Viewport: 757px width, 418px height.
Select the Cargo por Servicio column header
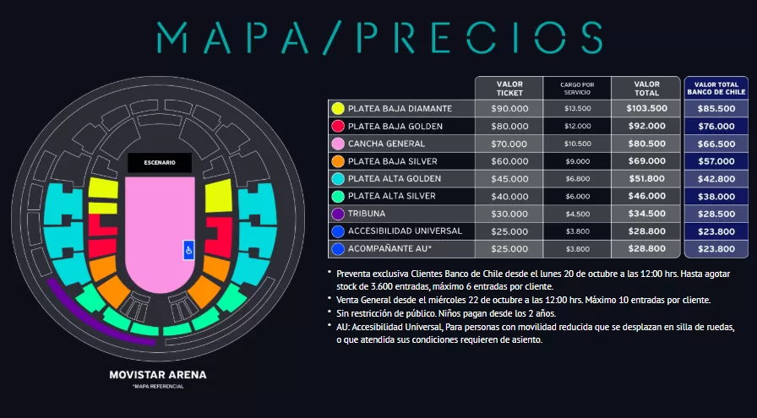coord(578,89)
